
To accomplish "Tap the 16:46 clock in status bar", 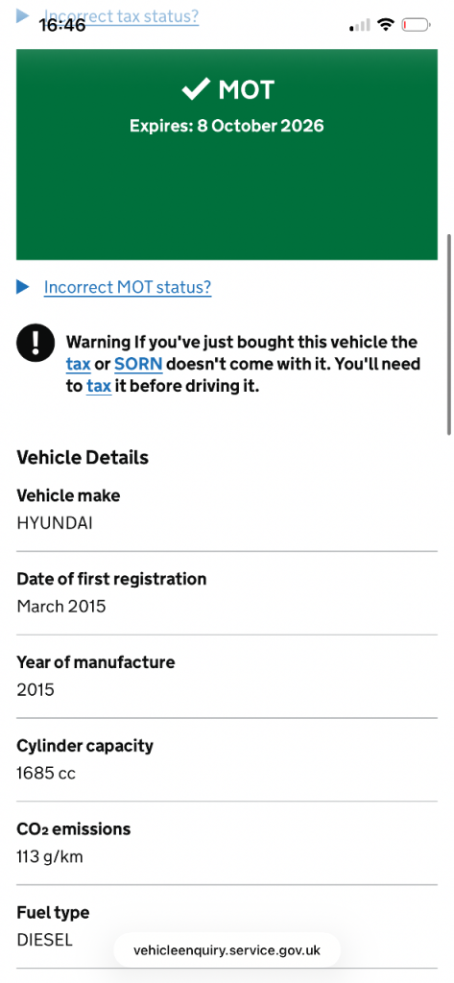I will (x=62, y=25).
